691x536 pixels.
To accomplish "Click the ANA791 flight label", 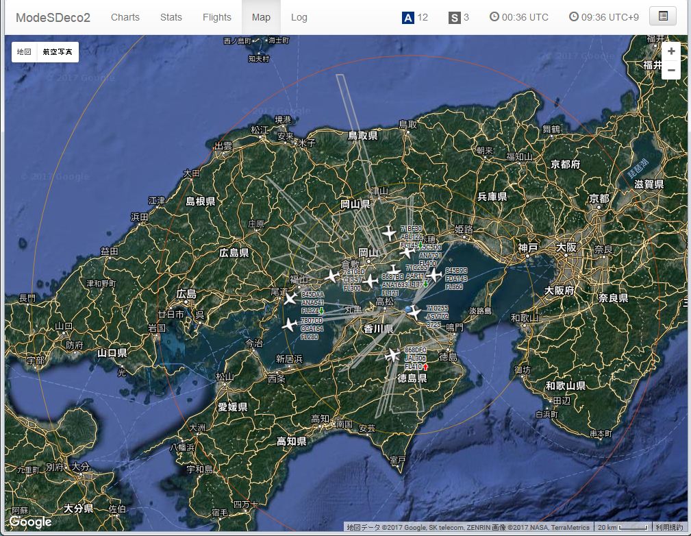I will click(430, 256).
